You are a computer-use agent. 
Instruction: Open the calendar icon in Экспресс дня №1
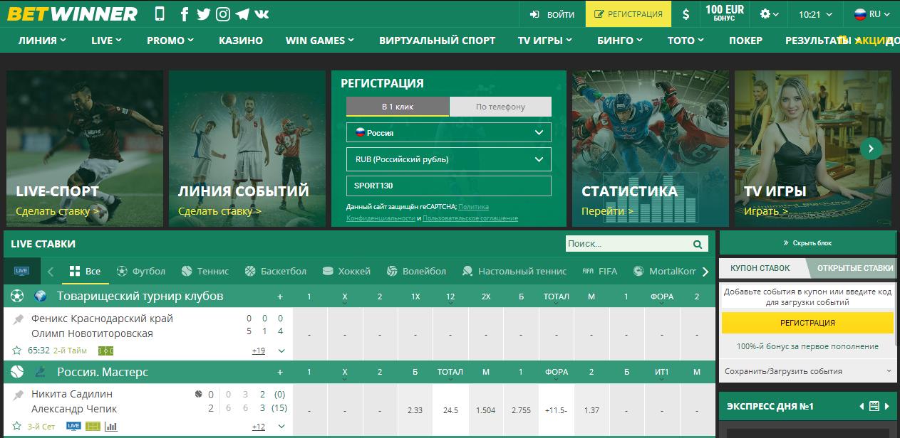pos(874,406)
